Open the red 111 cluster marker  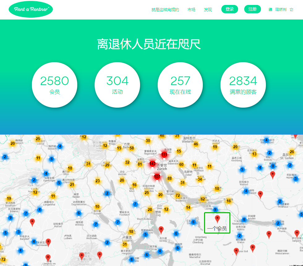pyautogui.click(x=164, y=154)
